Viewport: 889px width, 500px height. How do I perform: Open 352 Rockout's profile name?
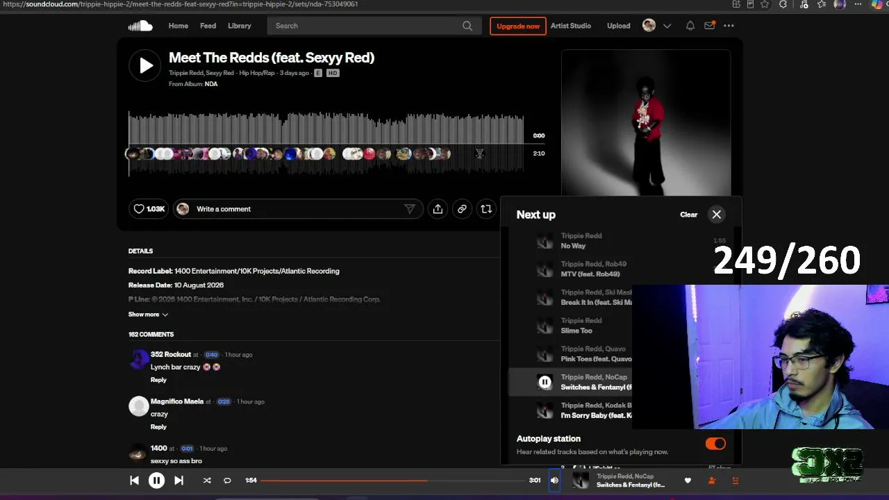click(171, 355)
